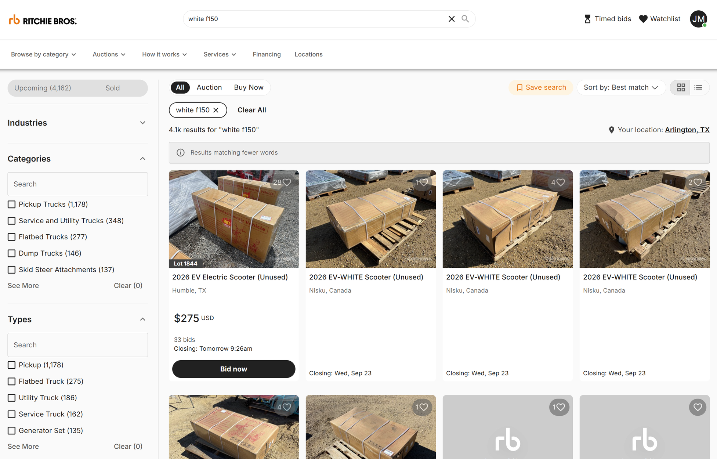
Task: Check Utility Truck (186) type
Action: [x=11, y=398]
